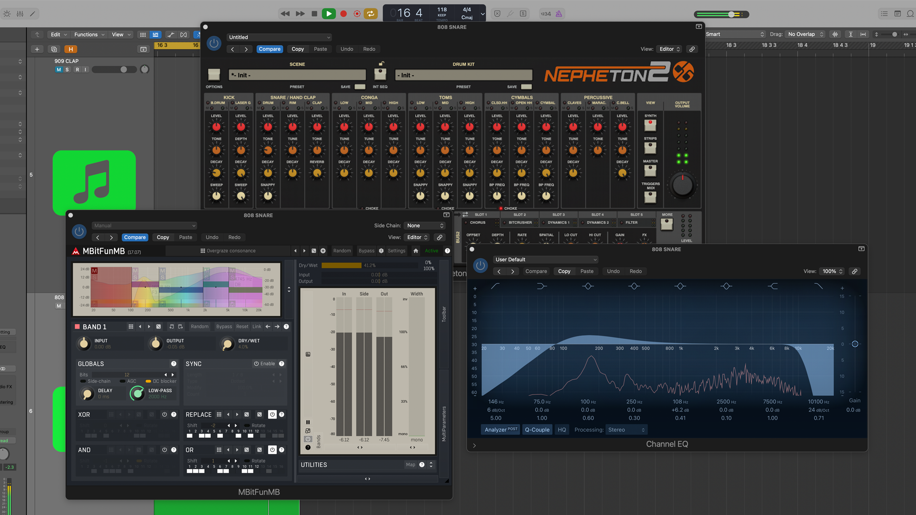Toggle the Channel EQ Analyzer button
The width and height of the screenshot is (916, 515).
[501, 430]
